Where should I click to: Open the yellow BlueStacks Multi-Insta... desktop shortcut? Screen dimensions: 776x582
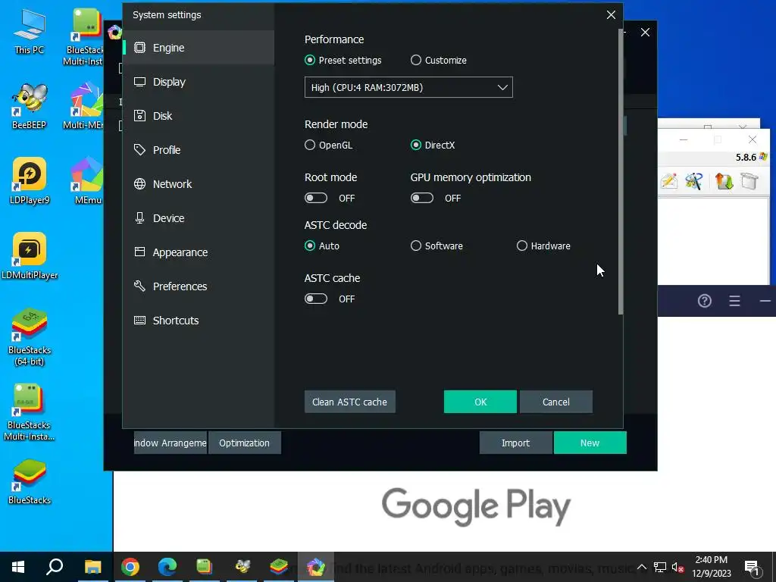[30, 411]
